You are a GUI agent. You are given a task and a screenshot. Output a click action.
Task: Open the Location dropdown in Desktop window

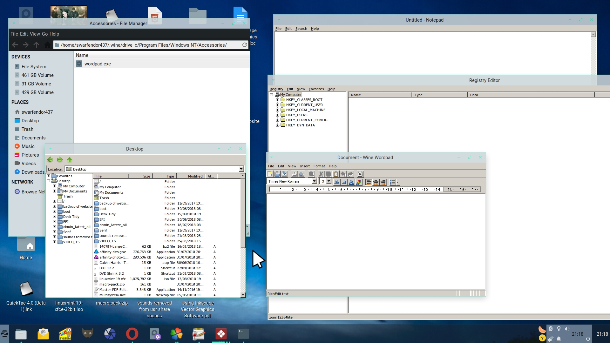[x=241, y=169]
